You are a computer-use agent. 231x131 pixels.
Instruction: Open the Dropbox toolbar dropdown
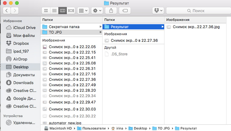click(158, 11)
